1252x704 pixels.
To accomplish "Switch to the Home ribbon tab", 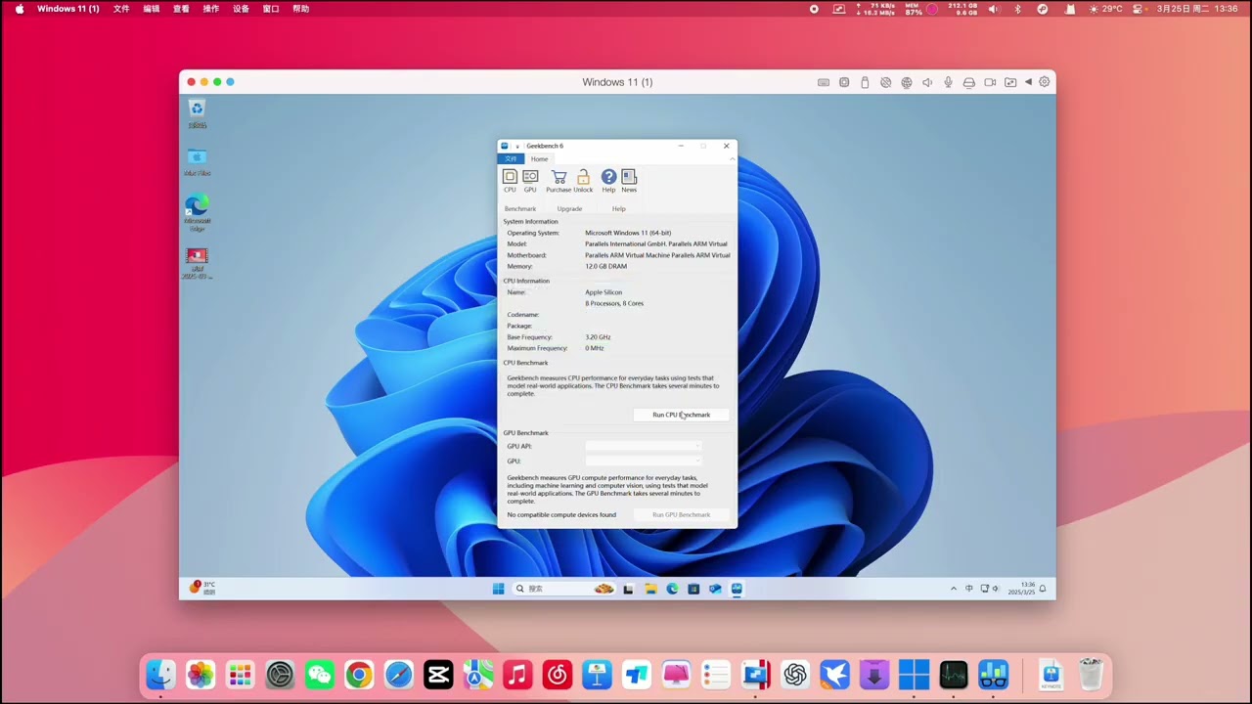I will click(539, 158).
